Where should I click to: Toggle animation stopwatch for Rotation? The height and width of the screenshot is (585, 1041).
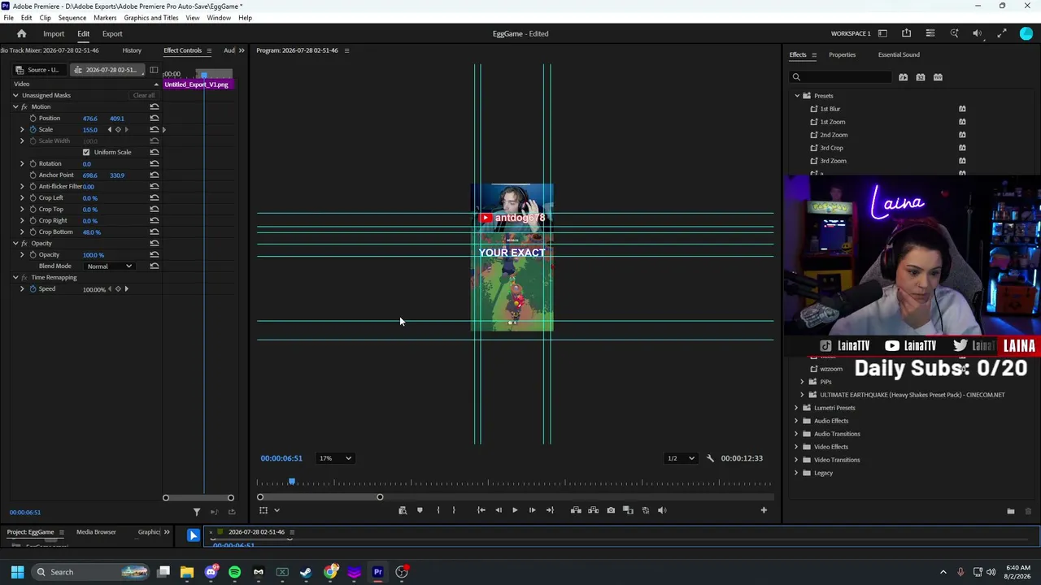[33, 164]
